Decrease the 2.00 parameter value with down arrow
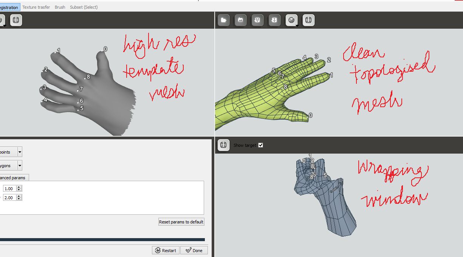This screenshot has height=257, width=463. click(19, 199)
